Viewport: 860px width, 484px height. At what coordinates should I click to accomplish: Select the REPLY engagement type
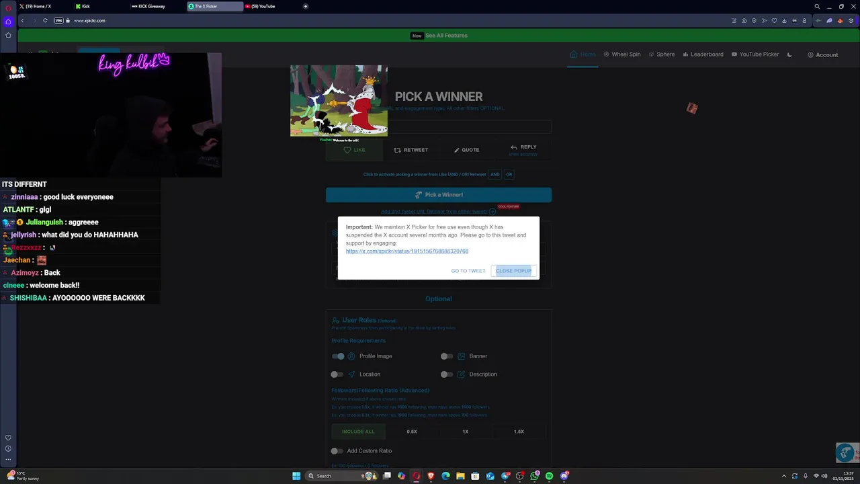click(x=523, y=150)
